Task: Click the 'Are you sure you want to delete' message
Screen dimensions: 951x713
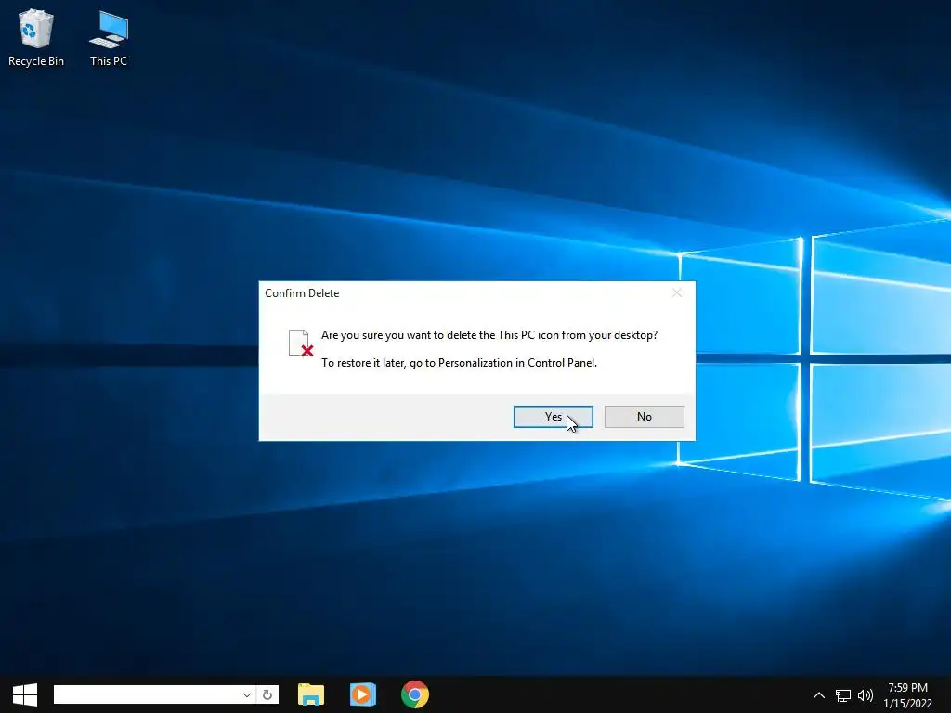Action: 489,334
